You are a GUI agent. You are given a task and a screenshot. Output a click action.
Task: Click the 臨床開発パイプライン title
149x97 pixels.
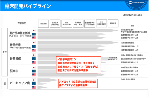click(28, 6)
